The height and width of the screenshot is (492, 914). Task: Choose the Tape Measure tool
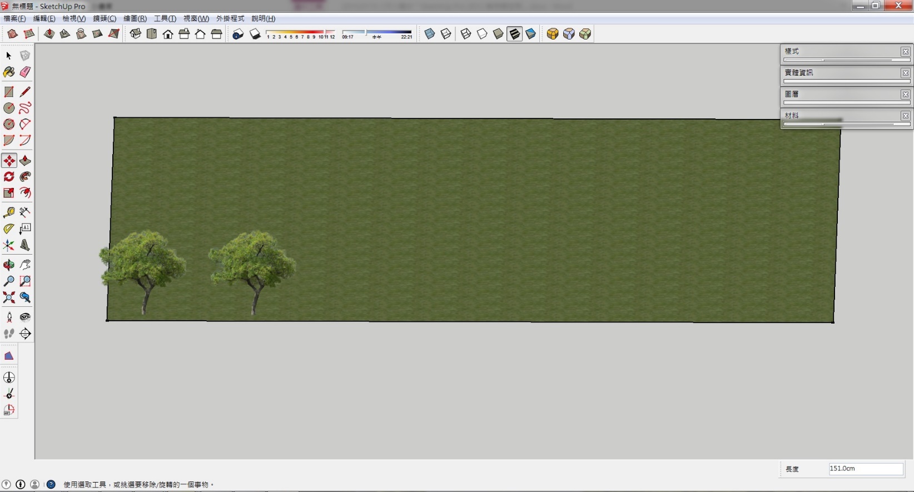click(x=9, y=212)
